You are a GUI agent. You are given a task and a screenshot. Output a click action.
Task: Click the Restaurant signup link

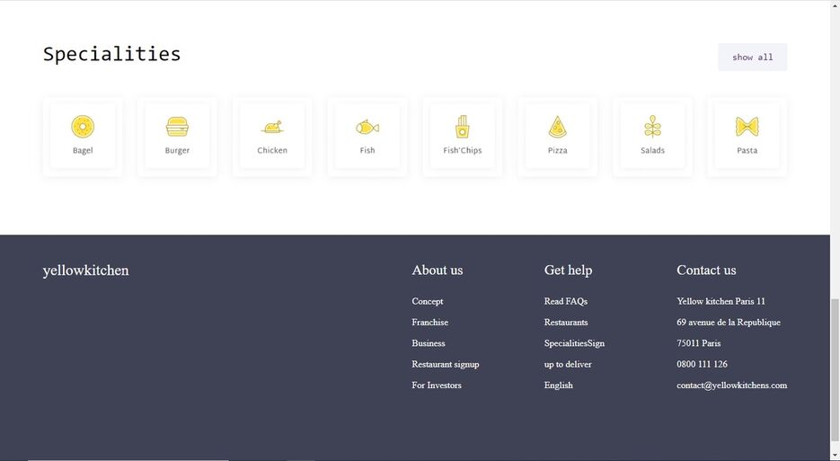point(446,364)
